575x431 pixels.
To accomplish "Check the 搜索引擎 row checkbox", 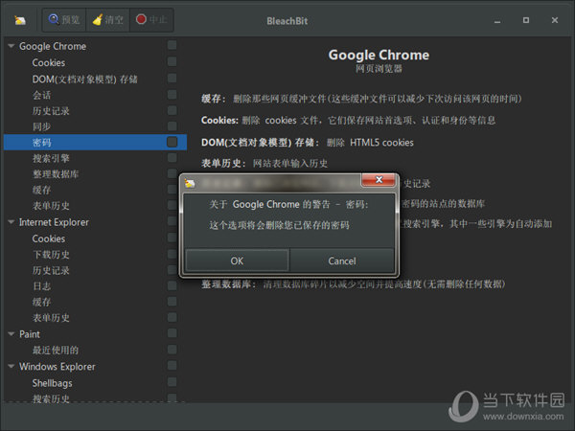I will click(172, 158).
